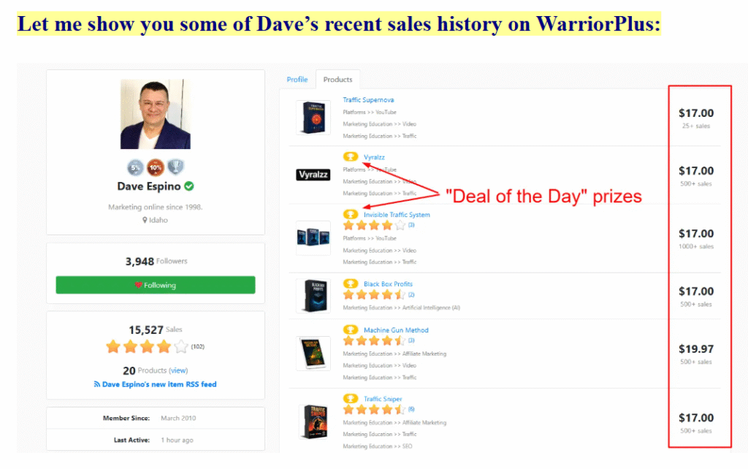Click the star rating under Invisible Traffic System
Viewport: 748px width, 469px height.
point(375,226)
